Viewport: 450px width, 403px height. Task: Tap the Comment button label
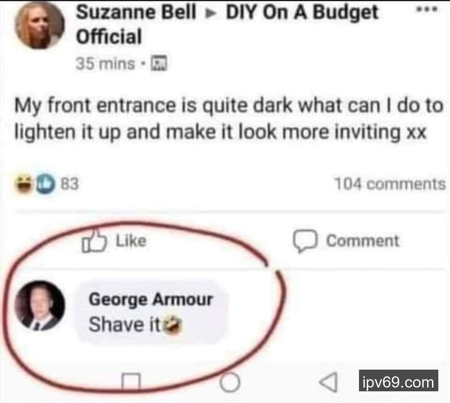[363, 241]
